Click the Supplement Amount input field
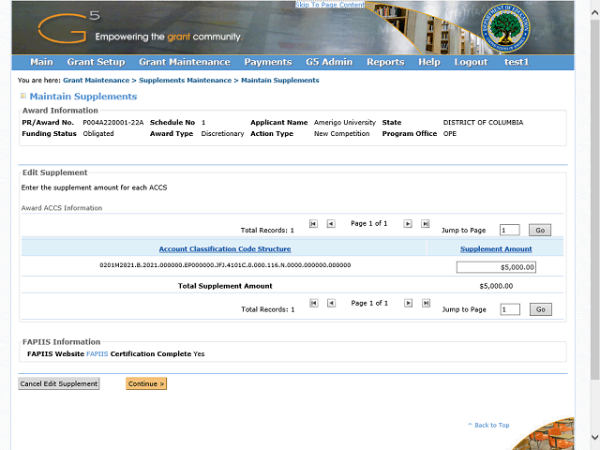Screen dimensions: 600x450 496,267
